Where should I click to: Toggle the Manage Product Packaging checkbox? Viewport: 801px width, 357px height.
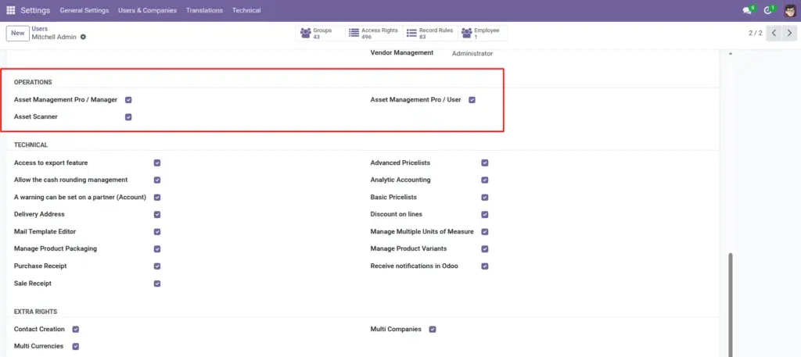coord(157,249)
